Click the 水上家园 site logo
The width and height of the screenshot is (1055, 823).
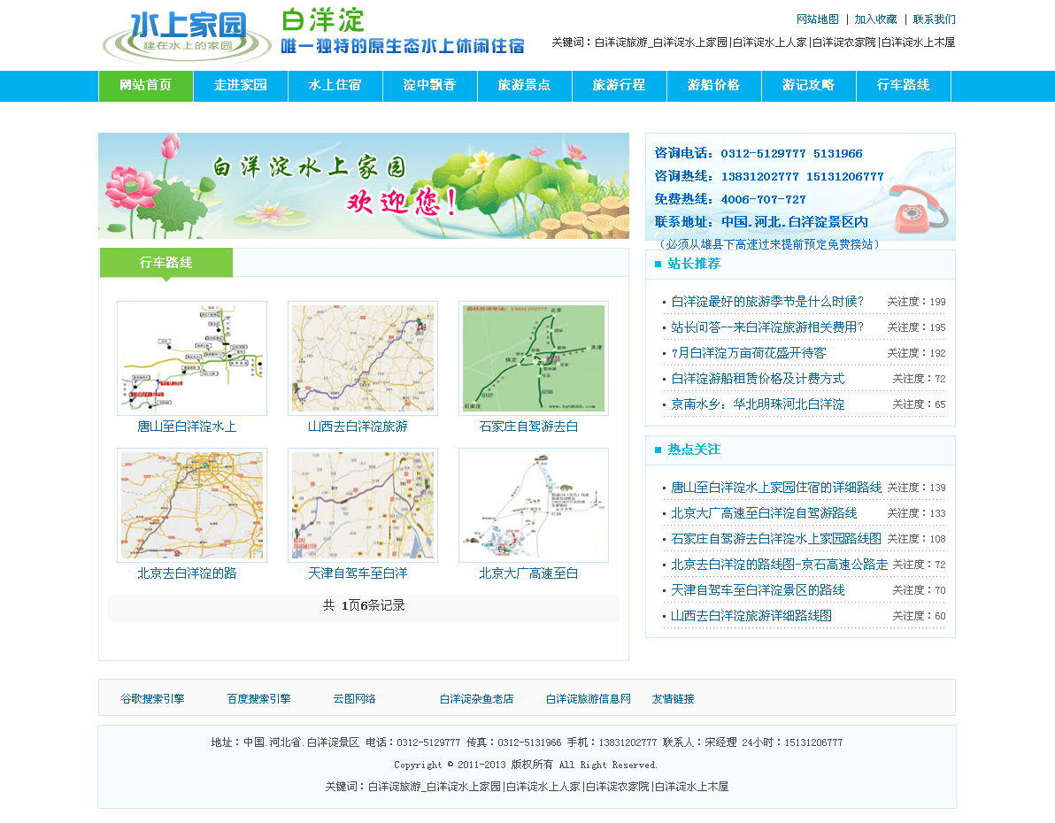(187, 35)
